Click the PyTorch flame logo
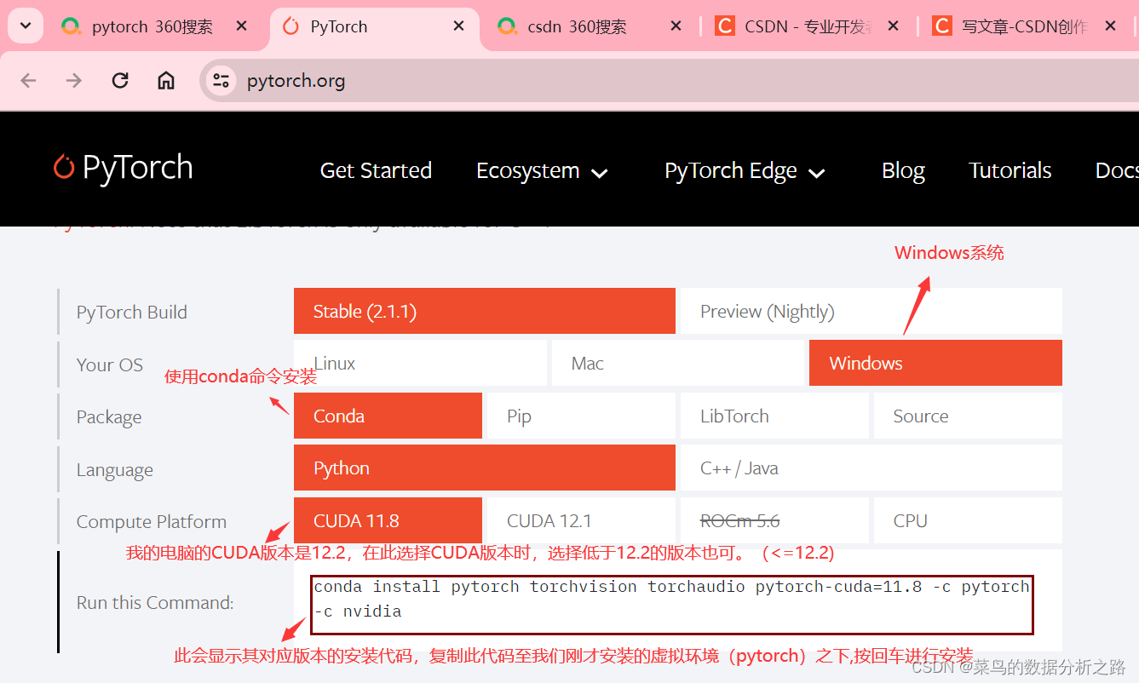 tap(66, 168)
